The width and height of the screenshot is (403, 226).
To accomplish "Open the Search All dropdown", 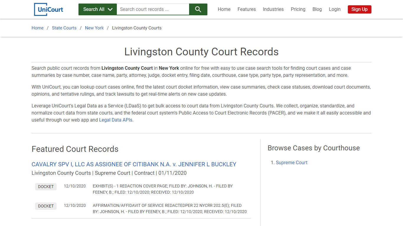I will (x=98, y=9).
